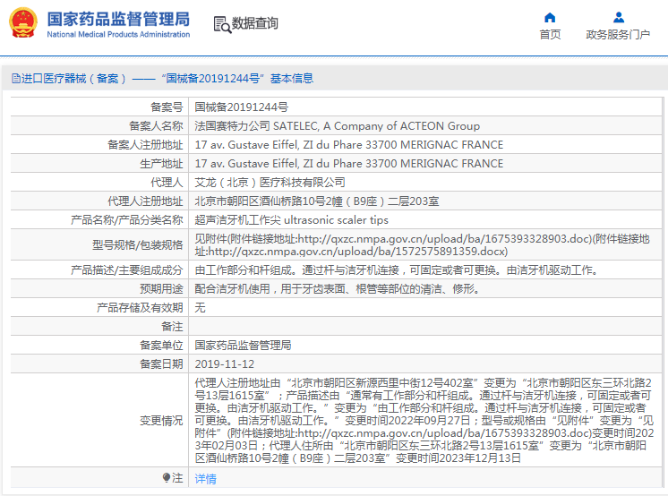Open the 详情 details link
Screen dimensions: 668x496
tap(205, 479)
